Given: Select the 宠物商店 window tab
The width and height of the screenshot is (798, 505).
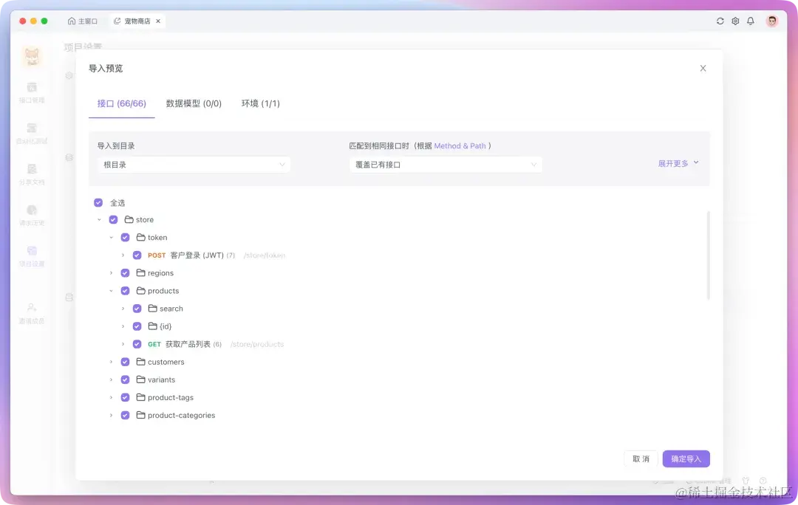Looking at the screenshot, I should [x=135, y=21].
